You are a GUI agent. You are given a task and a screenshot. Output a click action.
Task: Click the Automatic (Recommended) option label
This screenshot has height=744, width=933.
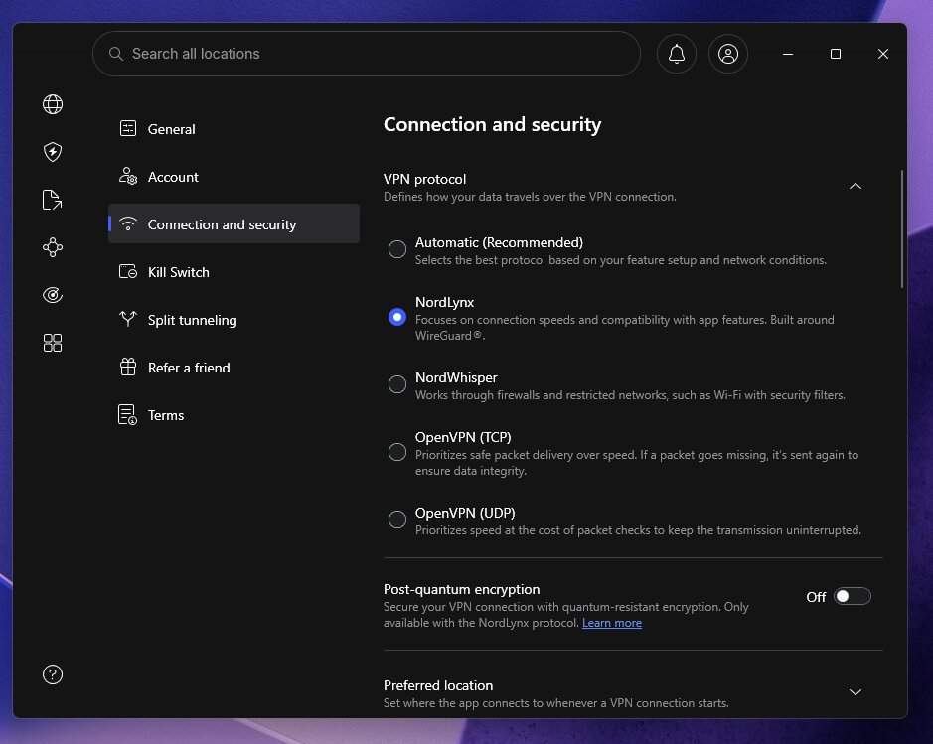[x=499, y=242]
